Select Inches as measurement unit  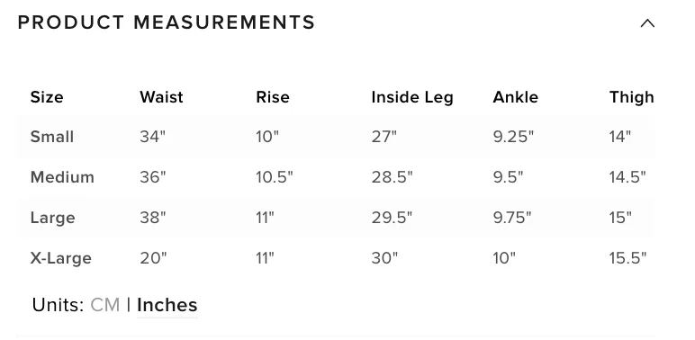pyautogui.click(x=167, y=305)
